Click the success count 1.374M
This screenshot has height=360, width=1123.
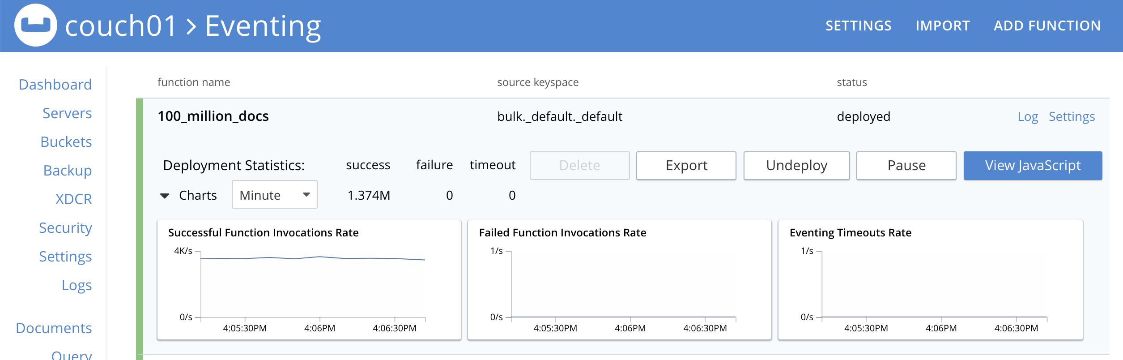click(369, 195)
